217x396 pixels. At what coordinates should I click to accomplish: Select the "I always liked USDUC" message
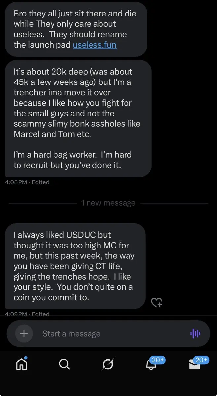coord(75,266)
